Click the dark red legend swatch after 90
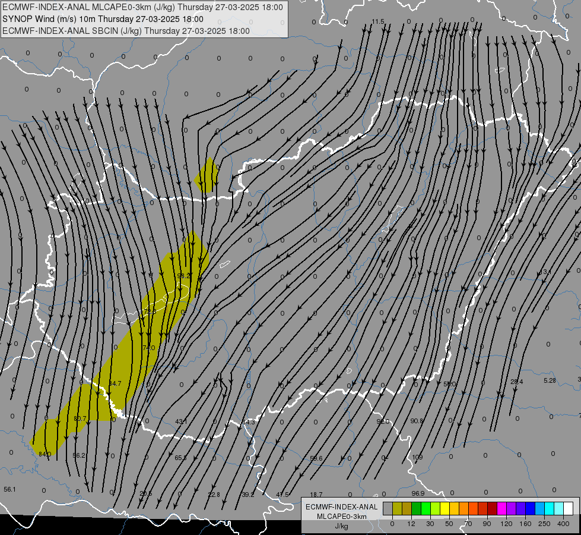The width and height of the screenshot is (581, 535). pyautogui.click(x=493, y=508)
